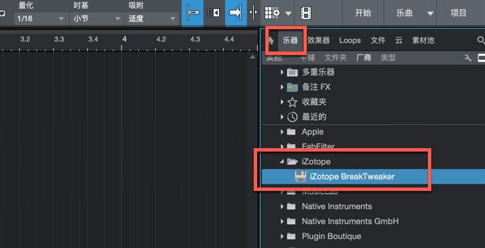
Task: Open the 开始 start page
Action: pyautogui.click(x=363, y=13)
